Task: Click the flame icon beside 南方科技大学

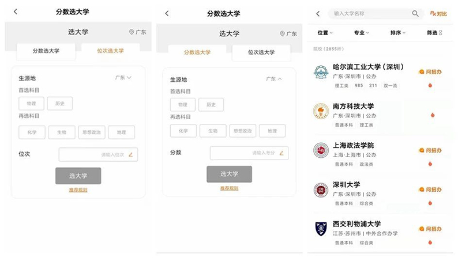Action: click(x=433, y=115)
